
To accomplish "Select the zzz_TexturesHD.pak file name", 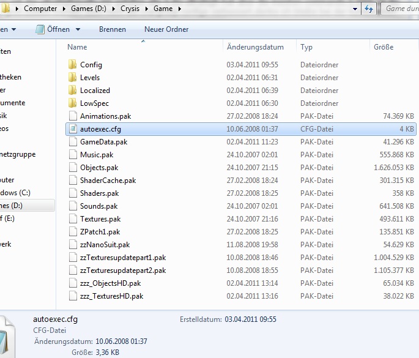I will 112,296.
